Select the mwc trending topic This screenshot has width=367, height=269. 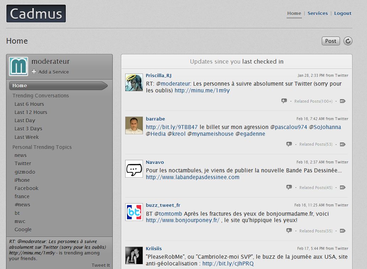20,221
